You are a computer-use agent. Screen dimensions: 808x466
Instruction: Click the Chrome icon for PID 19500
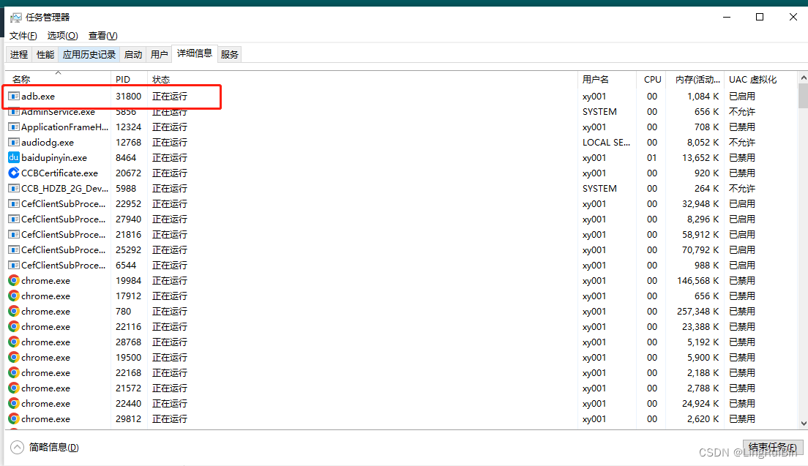(x=14, y=357)
